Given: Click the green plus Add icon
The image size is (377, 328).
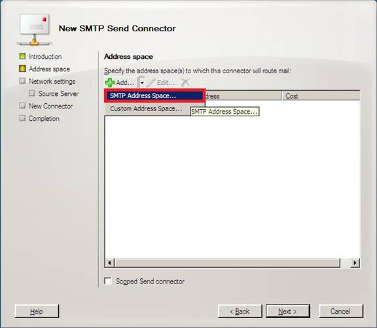Looking at the screenshot, I should (x=110, y=82).
